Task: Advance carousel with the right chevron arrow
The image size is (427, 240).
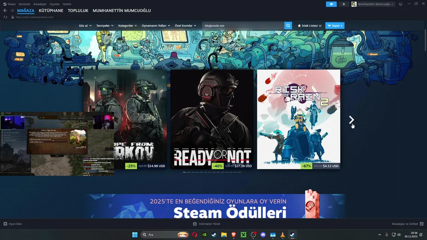Action: [x=351, y=120]
